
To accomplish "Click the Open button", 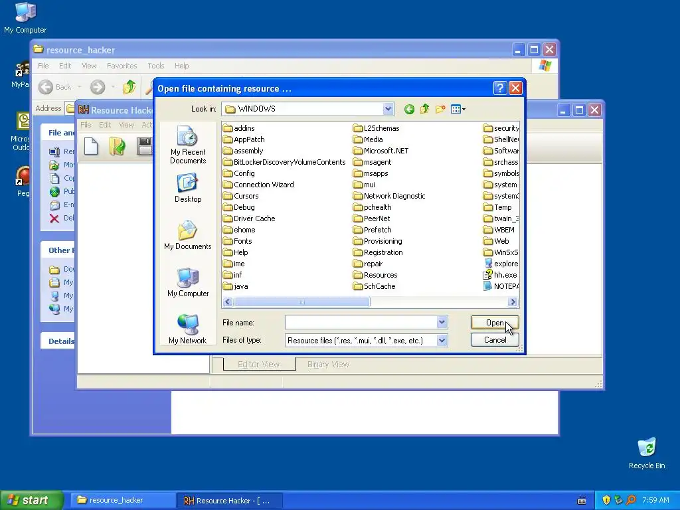I will click(495, 323).
